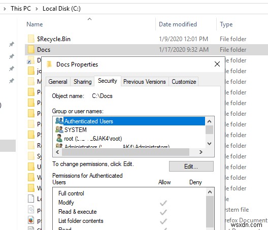Click the Read & execute allow checkmark

pos(163,212)
